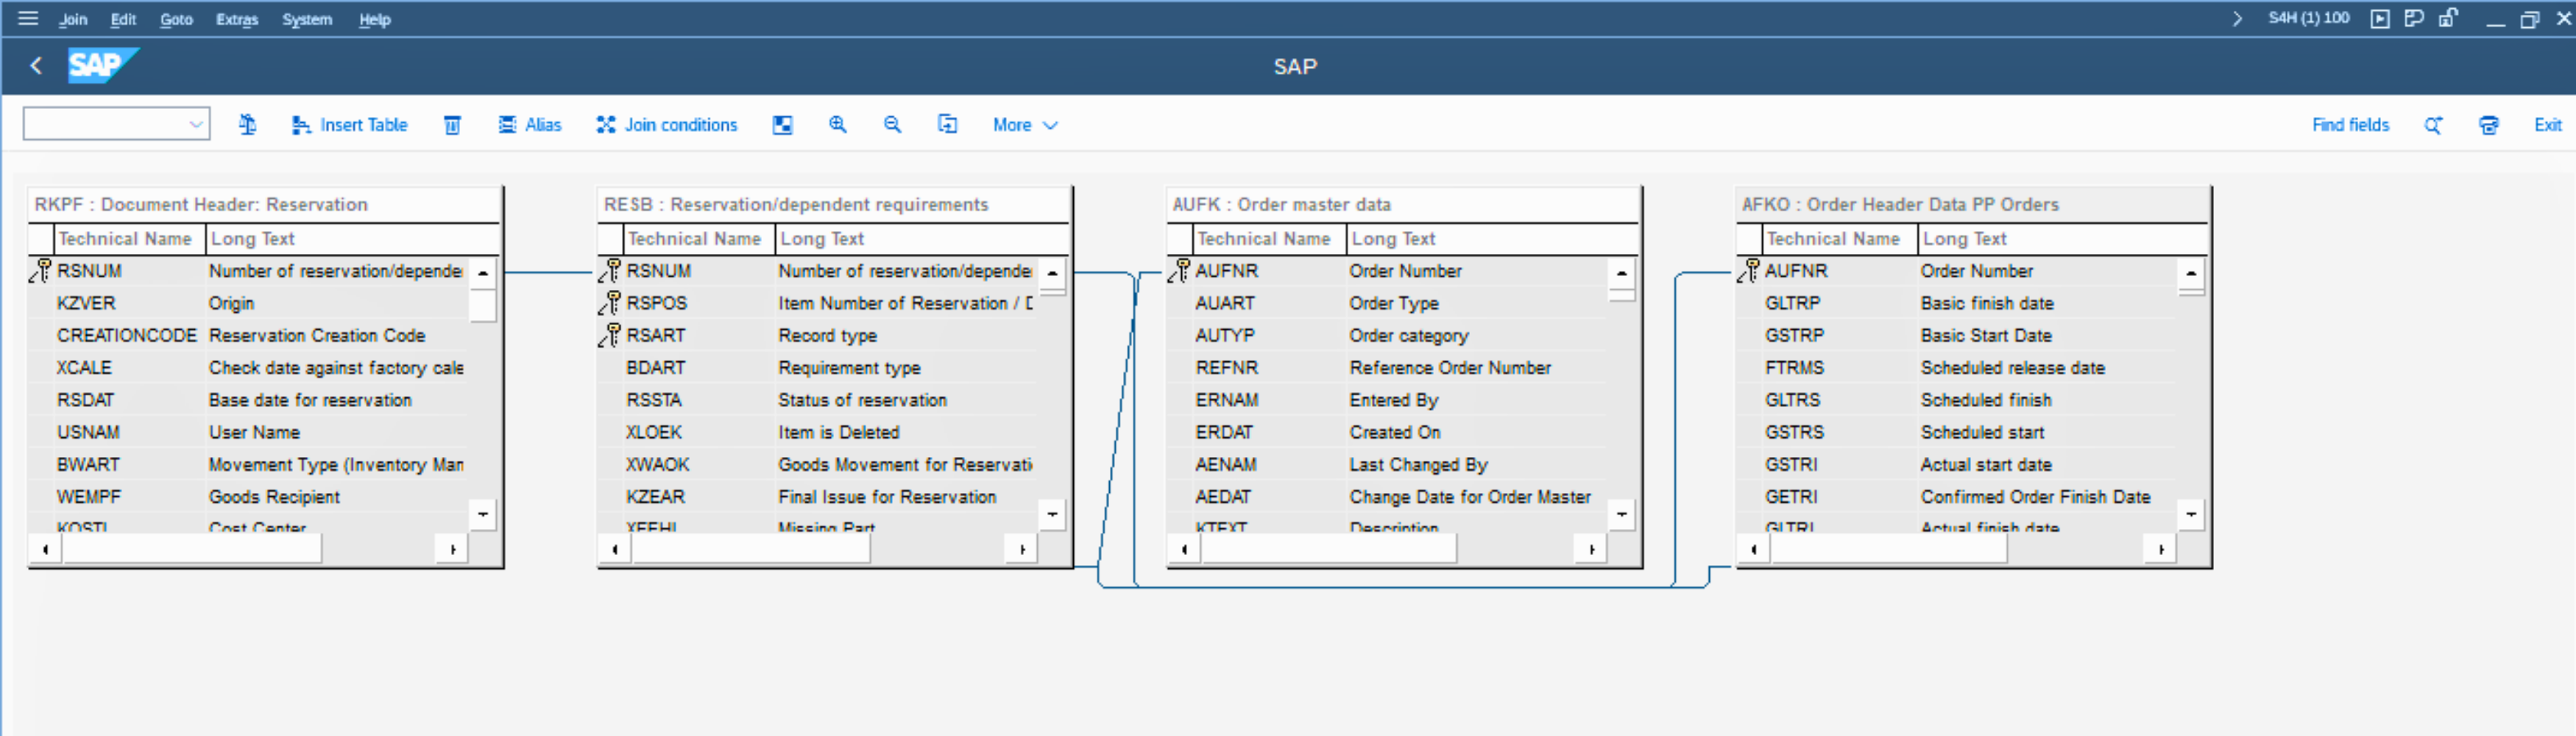Click the navigation pane icon in toolbar
Viewport: 2576px width, 736px height.
click(782, 125)
